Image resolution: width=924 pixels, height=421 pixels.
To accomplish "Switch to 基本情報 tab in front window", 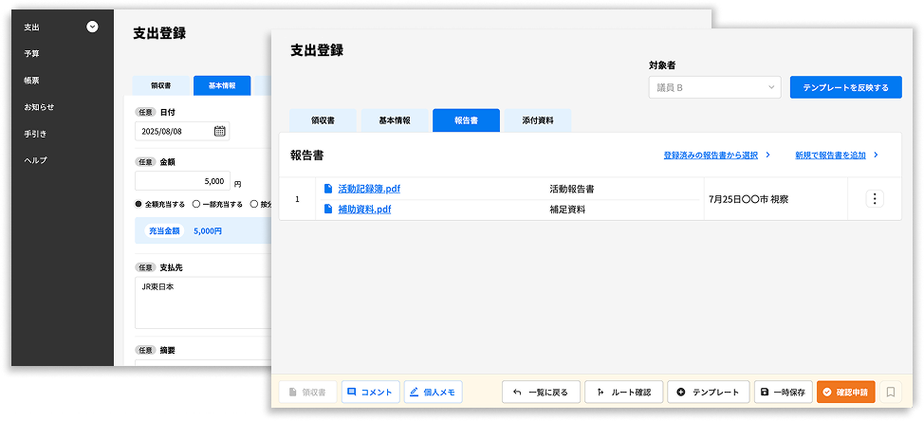I will pos(395,120).
